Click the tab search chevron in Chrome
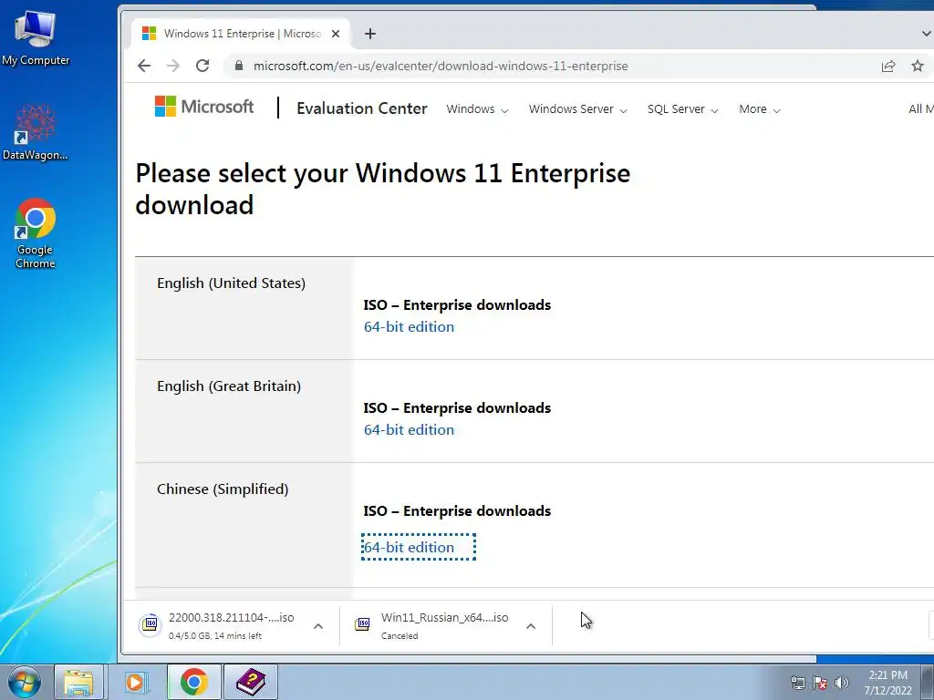This screenshot has width=934, height=700. click(x=926, y=34)
